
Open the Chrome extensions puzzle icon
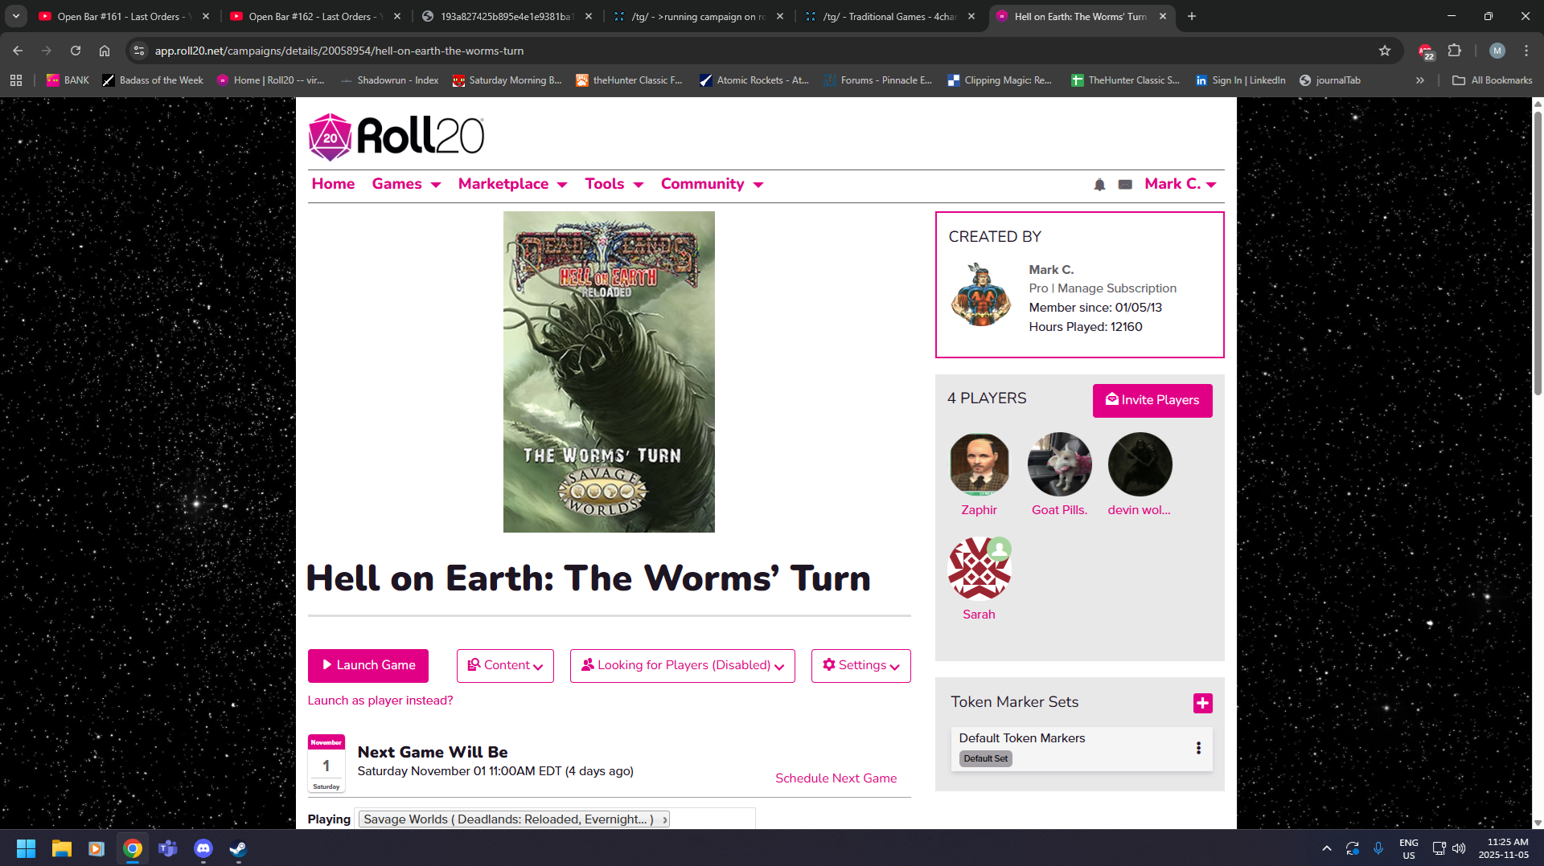pos(1454,51)
